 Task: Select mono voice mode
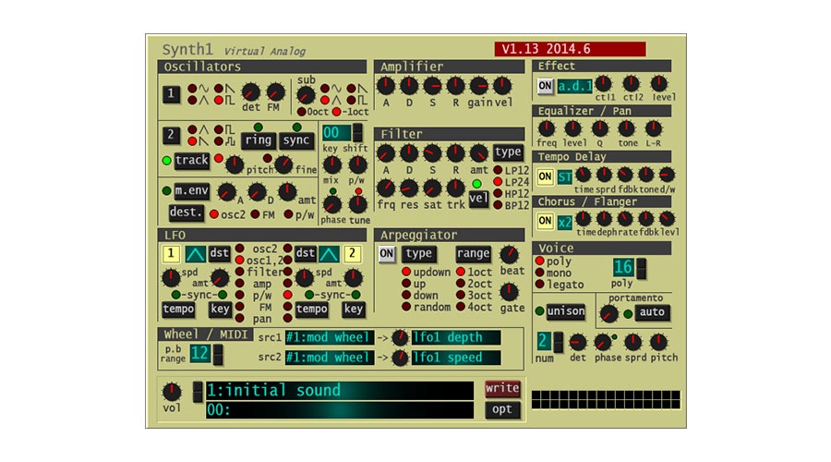tap(539, 273)
